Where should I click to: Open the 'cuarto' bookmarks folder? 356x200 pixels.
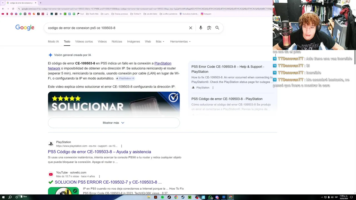[105, 14]
